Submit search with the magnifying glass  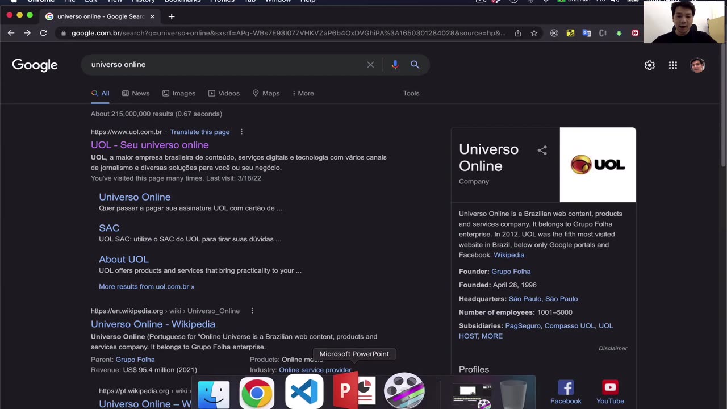(415, 65)
